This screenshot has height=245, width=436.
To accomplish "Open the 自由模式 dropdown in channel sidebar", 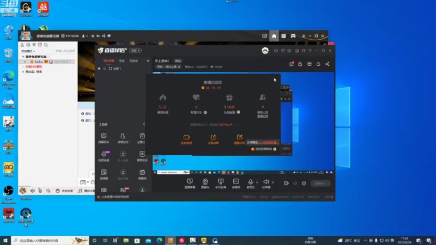I will (28, 51).
